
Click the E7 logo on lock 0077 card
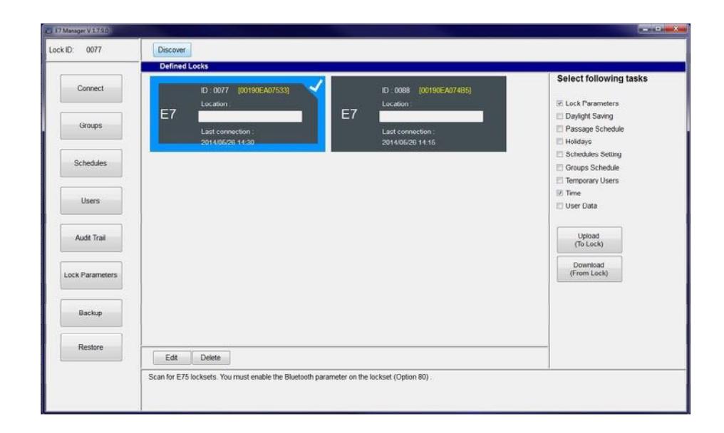(x=168, y=114)
